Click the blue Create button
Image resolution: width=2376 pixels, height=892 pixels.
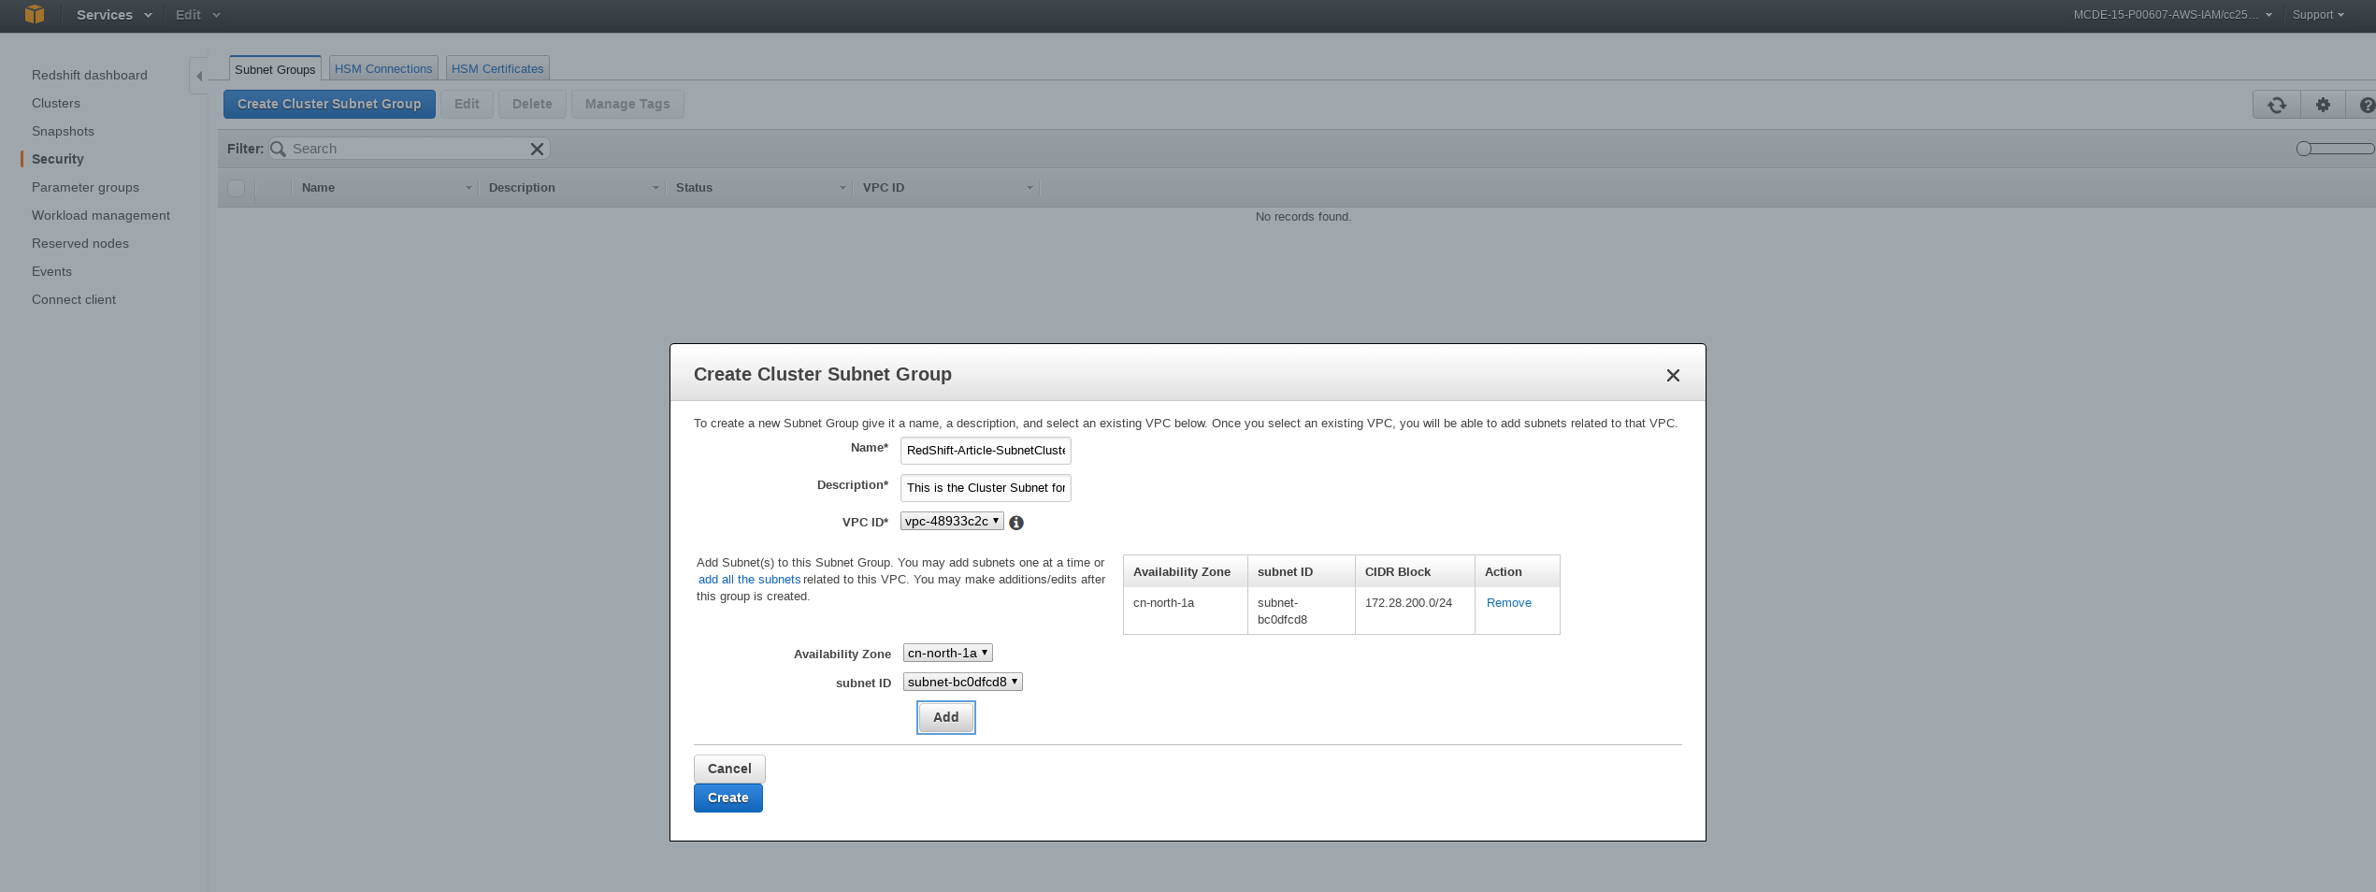click(x=727, y=798)
